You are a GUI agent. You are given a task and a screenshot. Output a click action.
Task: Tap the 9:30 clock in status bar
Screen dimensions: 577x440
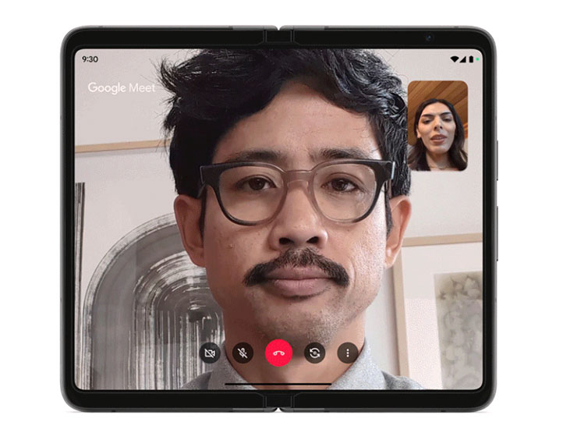90,59
